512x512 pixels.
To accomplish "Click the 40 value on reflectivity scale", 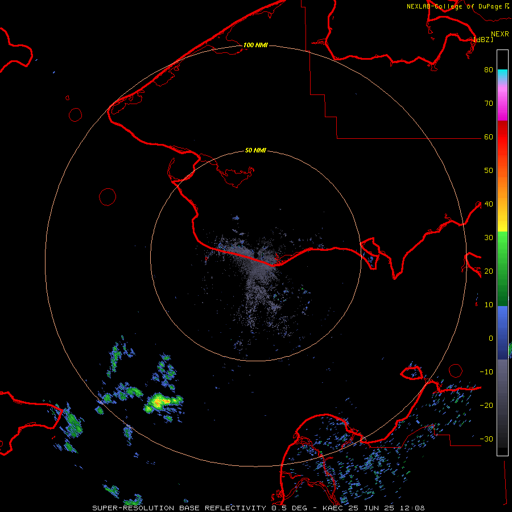I will 489,204.
